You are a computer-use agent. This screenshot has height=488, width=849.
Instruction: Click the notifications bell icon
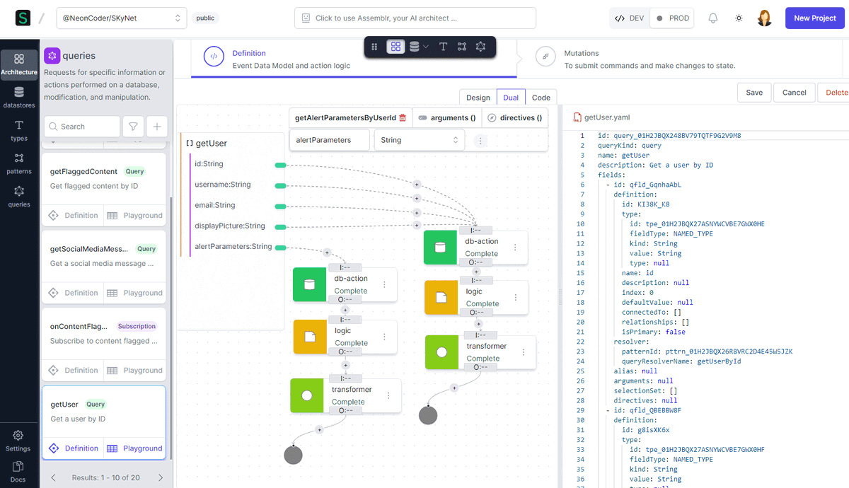(712, 18)
